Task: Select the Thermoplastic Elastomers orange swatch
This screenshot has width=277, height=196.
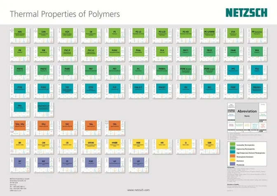Action: point(233,157)
